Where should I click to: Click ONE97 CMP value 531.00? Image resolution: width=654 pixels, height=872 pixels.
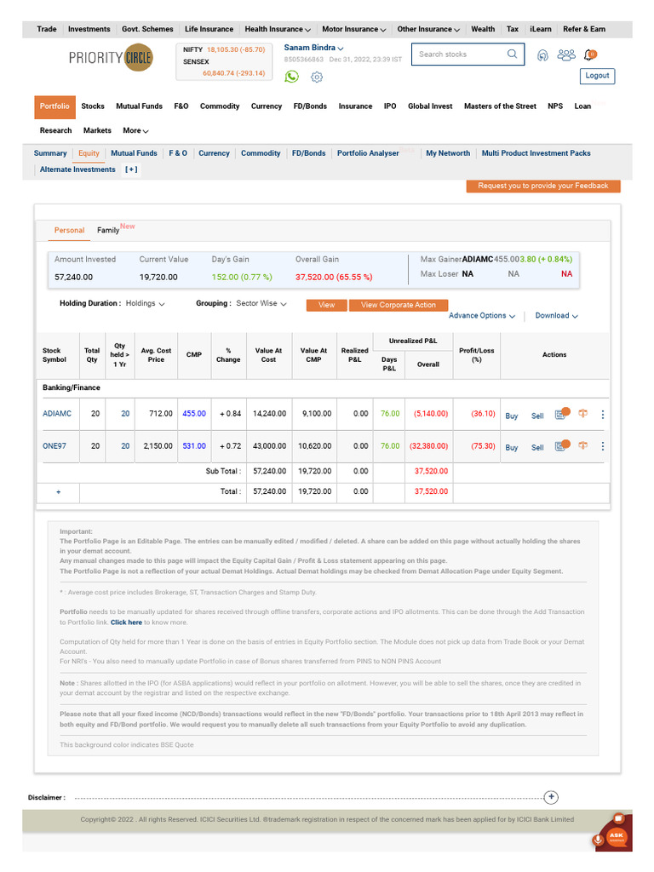pos(194,446)
